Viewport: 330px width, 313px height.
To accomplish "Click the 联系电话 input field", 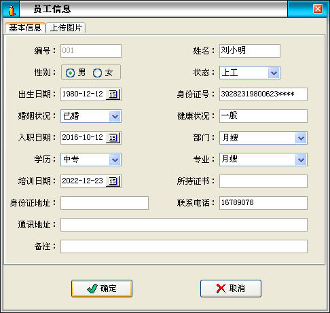I will coord(263,203).
